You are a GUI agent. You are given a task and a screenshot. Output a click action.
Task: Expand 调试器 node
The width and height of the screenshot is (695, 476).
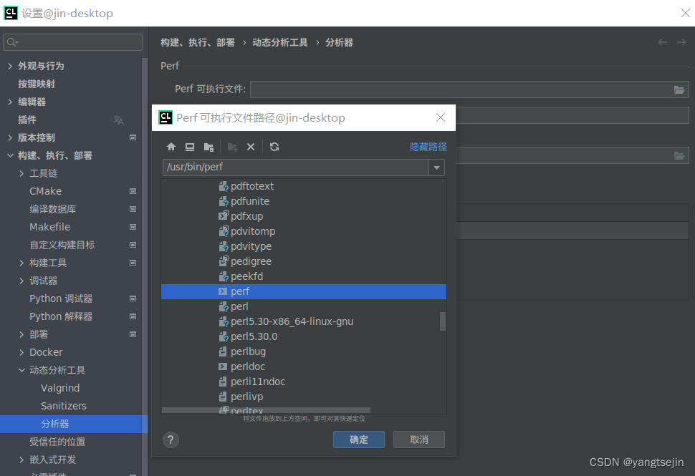[21, 281]
